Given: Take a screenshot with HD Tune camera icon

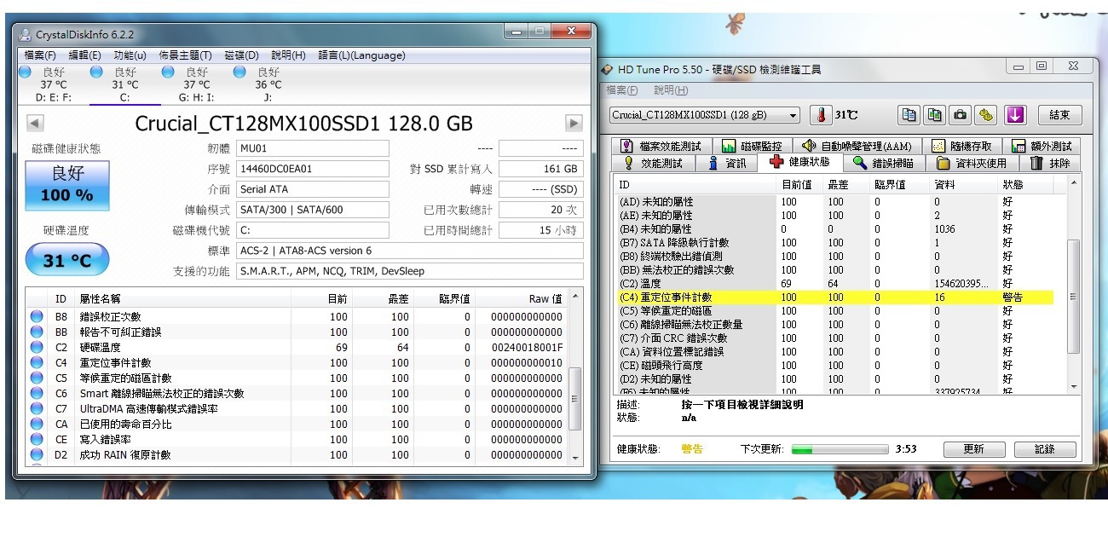Looking at the screenshot, I should (x=961, y=115).
